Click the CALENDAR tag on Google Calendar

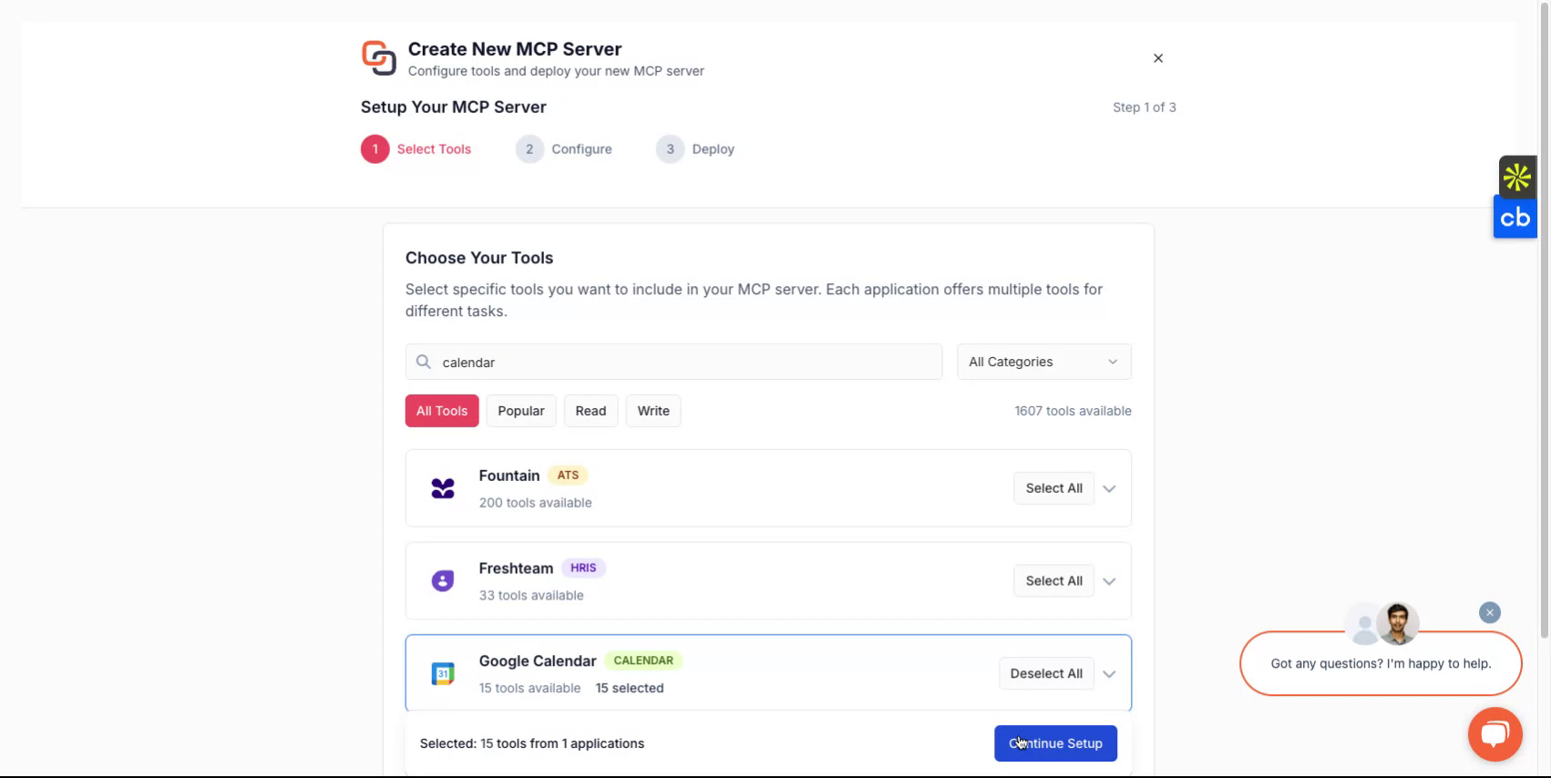click(643, 661)
